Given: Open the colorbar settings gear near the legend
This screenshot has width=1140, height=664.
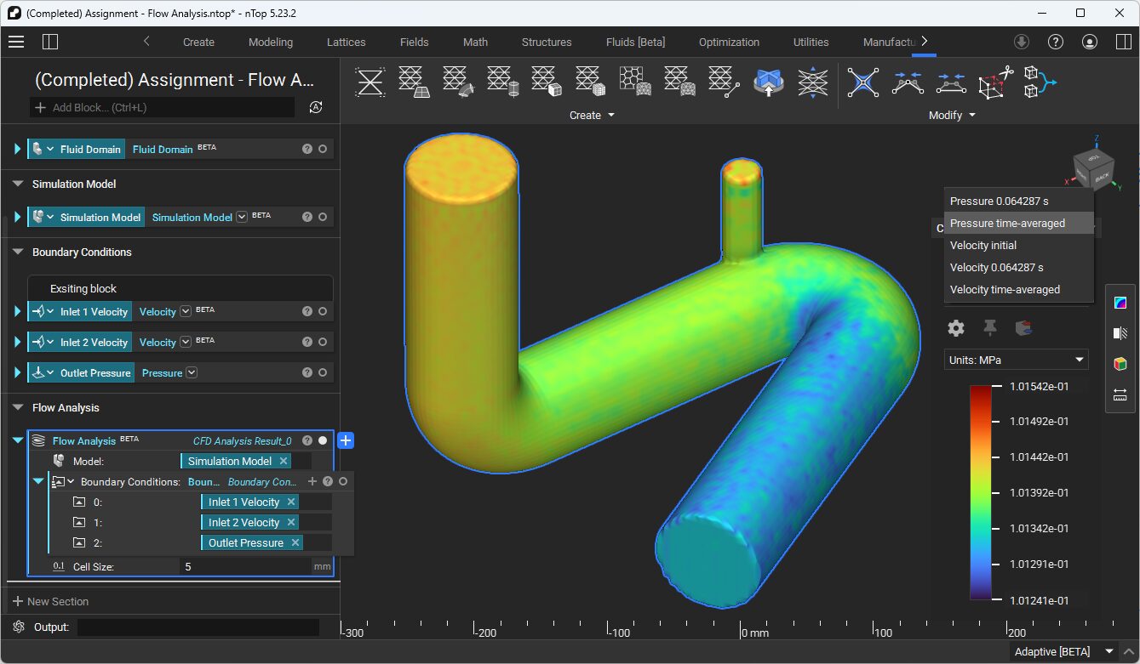Looking at the screenshot, I should [956, 327].
